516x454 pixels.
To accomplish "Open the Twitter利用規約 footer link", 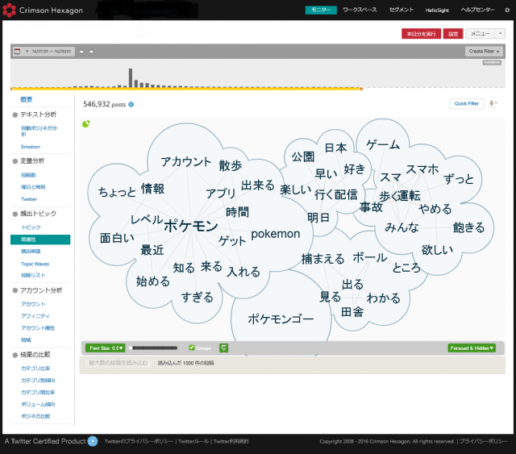I will point(231,441).
